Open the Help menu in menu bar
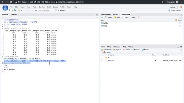The width and height of the screenshot is (184, 103). coord(75,7)
